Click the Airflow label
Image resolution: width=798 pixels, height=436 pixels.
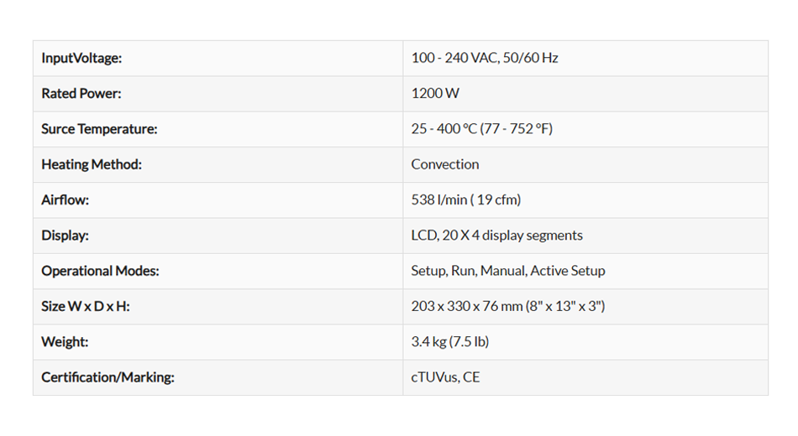point(65,200)
